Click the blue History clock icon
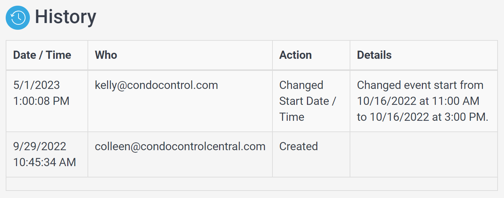Image resolution: width=504 pixels, height=198 pixels. pyautogui.click(x=18, y=18)
